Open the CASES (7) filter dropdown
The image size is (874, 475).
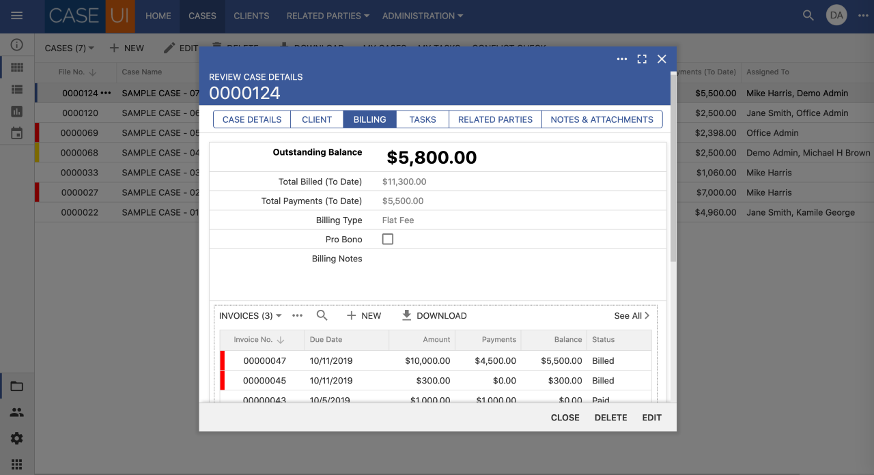(x=68, y=48)
